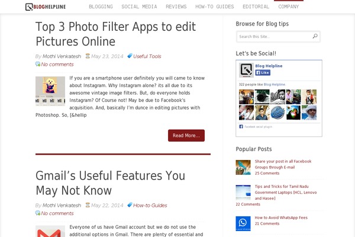Open Share your post in all Facebook Groups post
Viewport: 355px width, 237px height.
pyautogui.click(x=283, y=164)
